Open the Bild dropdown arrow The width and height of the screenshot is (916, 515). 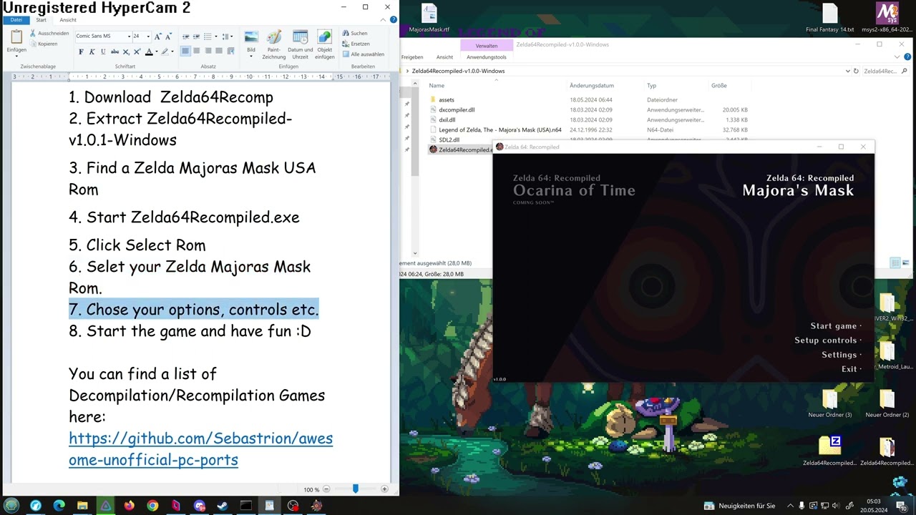[251, 56]
